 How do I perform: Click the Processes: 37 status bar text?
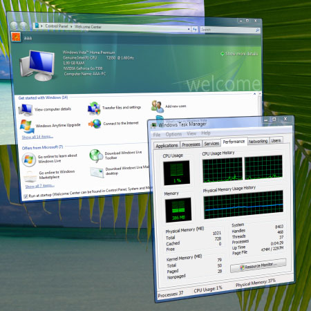tap(171, 294)
